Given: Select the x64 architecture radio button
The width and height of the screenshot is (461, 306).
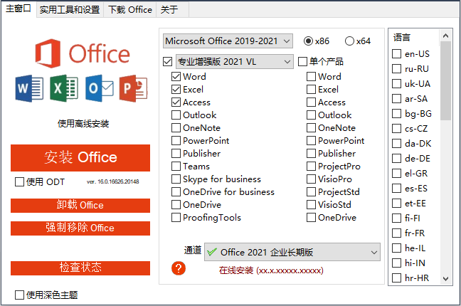Looking at the screenshot, I should pyautogui.click(x=350, y=41).
